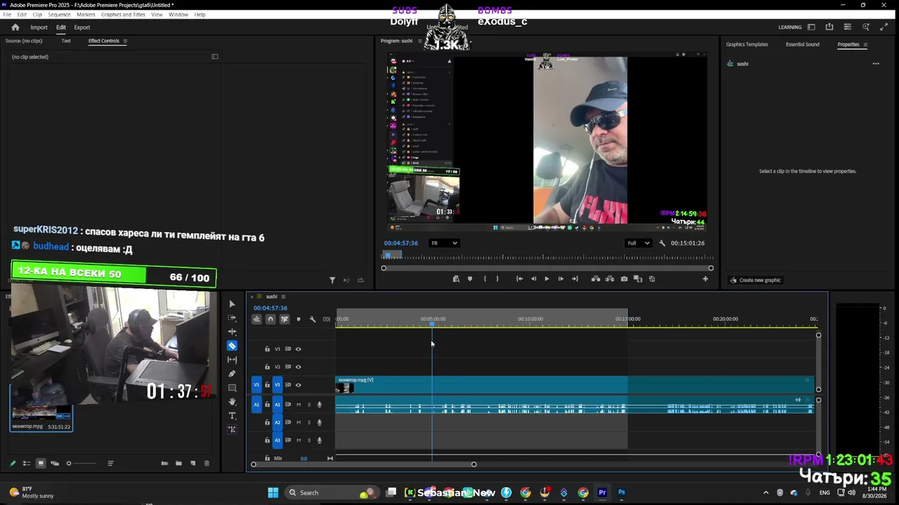Switch to the Graphics Templates tab
Image resolution: width=899 pixels, height=505 pixels.
coord(747,44)
